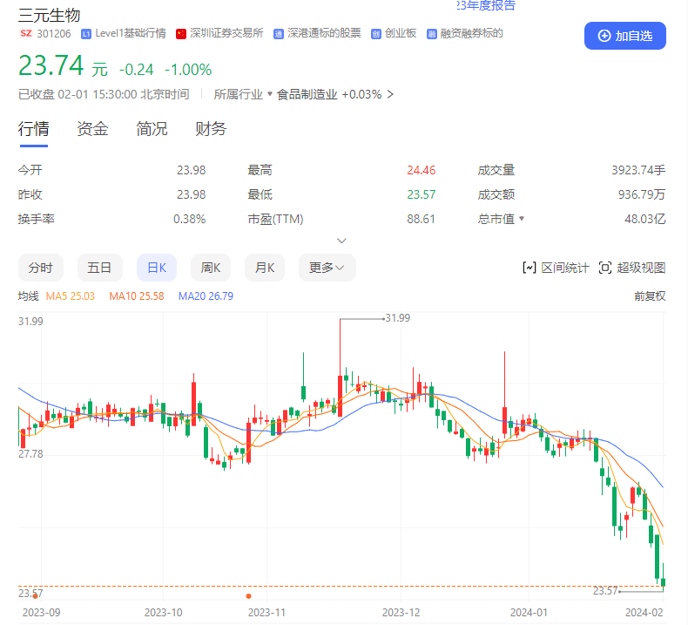
Task: Switch chart to 分时 view
Action: (x=41, y=268)
